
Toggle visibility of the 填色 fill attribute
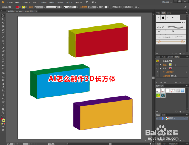pyautogui.click(x=158, y=68)
